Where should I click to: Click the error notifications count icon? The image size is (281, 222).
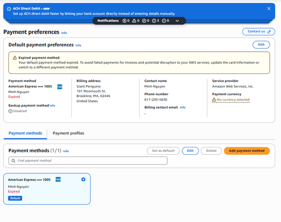point(124,21)
